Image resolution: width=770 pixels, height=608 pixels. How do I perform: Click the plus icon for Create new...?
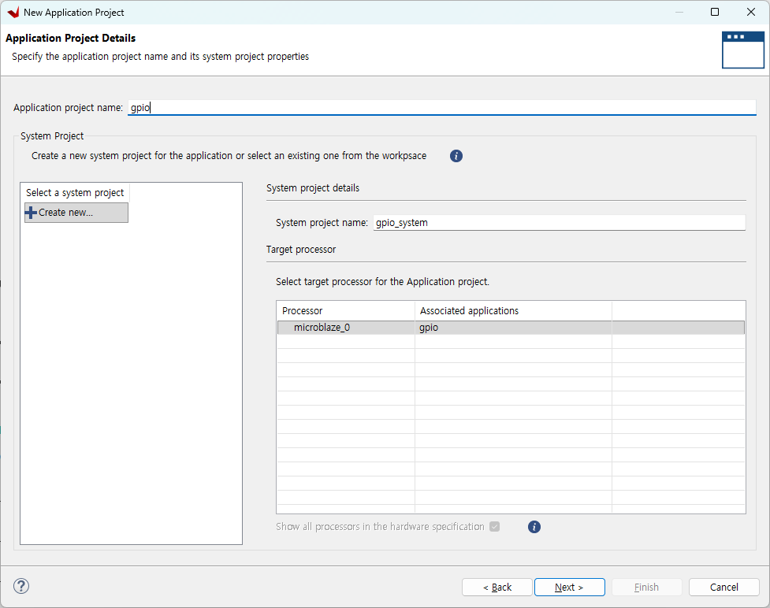pyautogui.click(x=32, y=213)
